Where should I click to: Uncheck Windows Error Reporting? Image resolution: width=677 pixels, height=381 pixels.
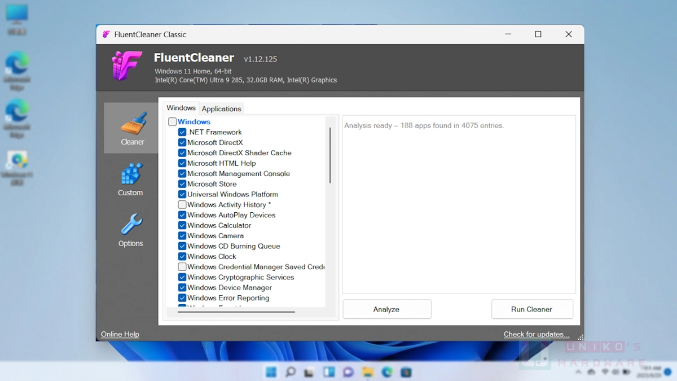click(x=182, y=297)
